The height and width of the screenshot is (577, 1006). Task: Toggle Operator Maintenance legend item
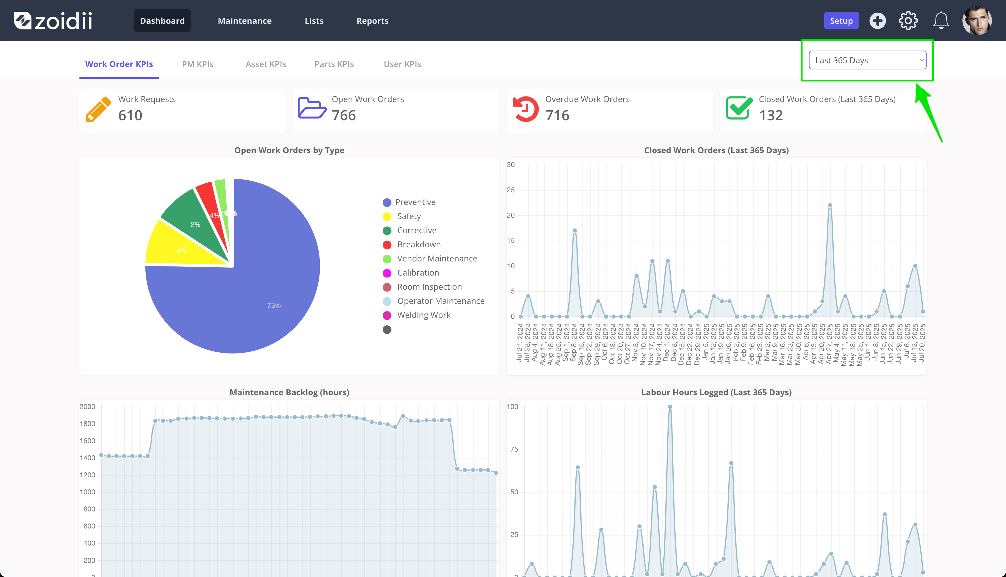pyautogui.click(x=433, y=301)
